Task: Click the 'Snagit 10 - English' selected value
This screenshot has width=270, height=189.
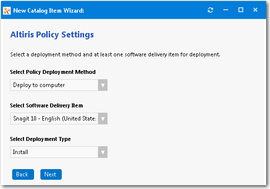Action: (54, 119)
